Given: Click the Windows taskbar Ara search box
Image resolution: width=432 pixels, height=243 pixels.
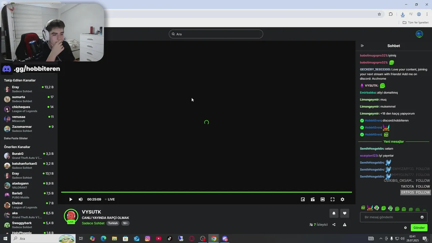Looking at the screenshot, I should point(44,239).
